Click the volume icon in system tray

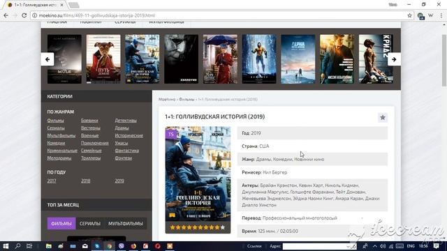383,246
